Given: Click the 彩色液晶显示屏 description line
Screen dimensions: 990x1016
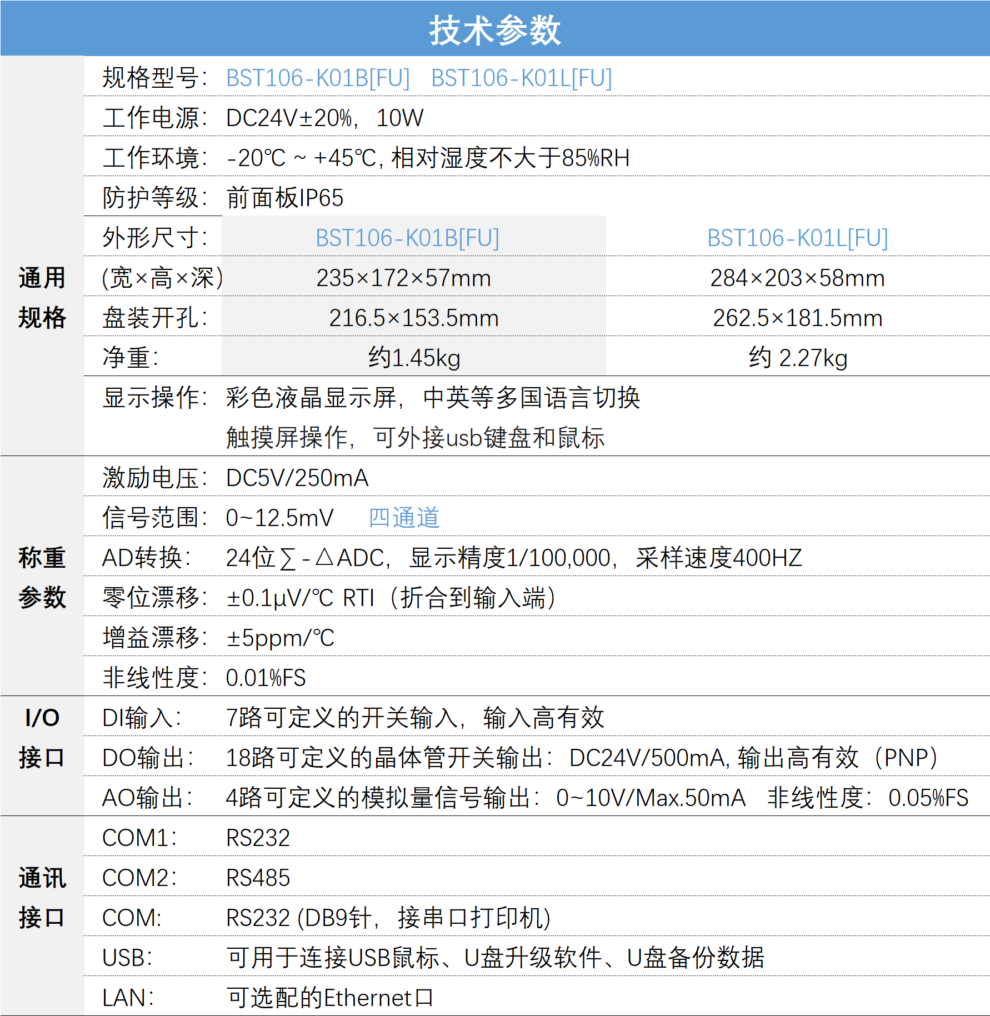Looking at the screenshot, I should click(433, 398).
